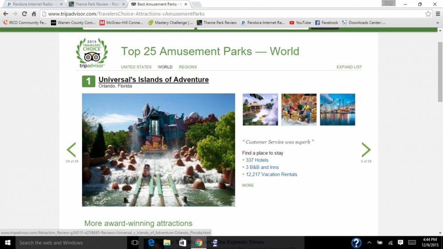
Task: Click the browser forward arrow
Action: click(x=15, y=14)
